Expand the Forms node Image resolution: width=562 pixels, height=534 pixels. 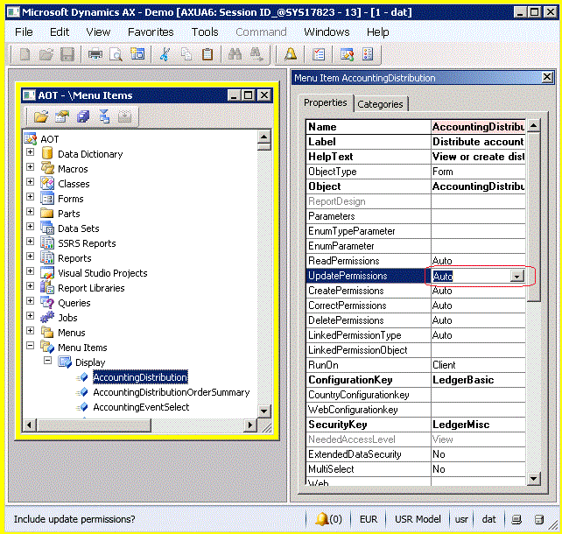[31, 197]
